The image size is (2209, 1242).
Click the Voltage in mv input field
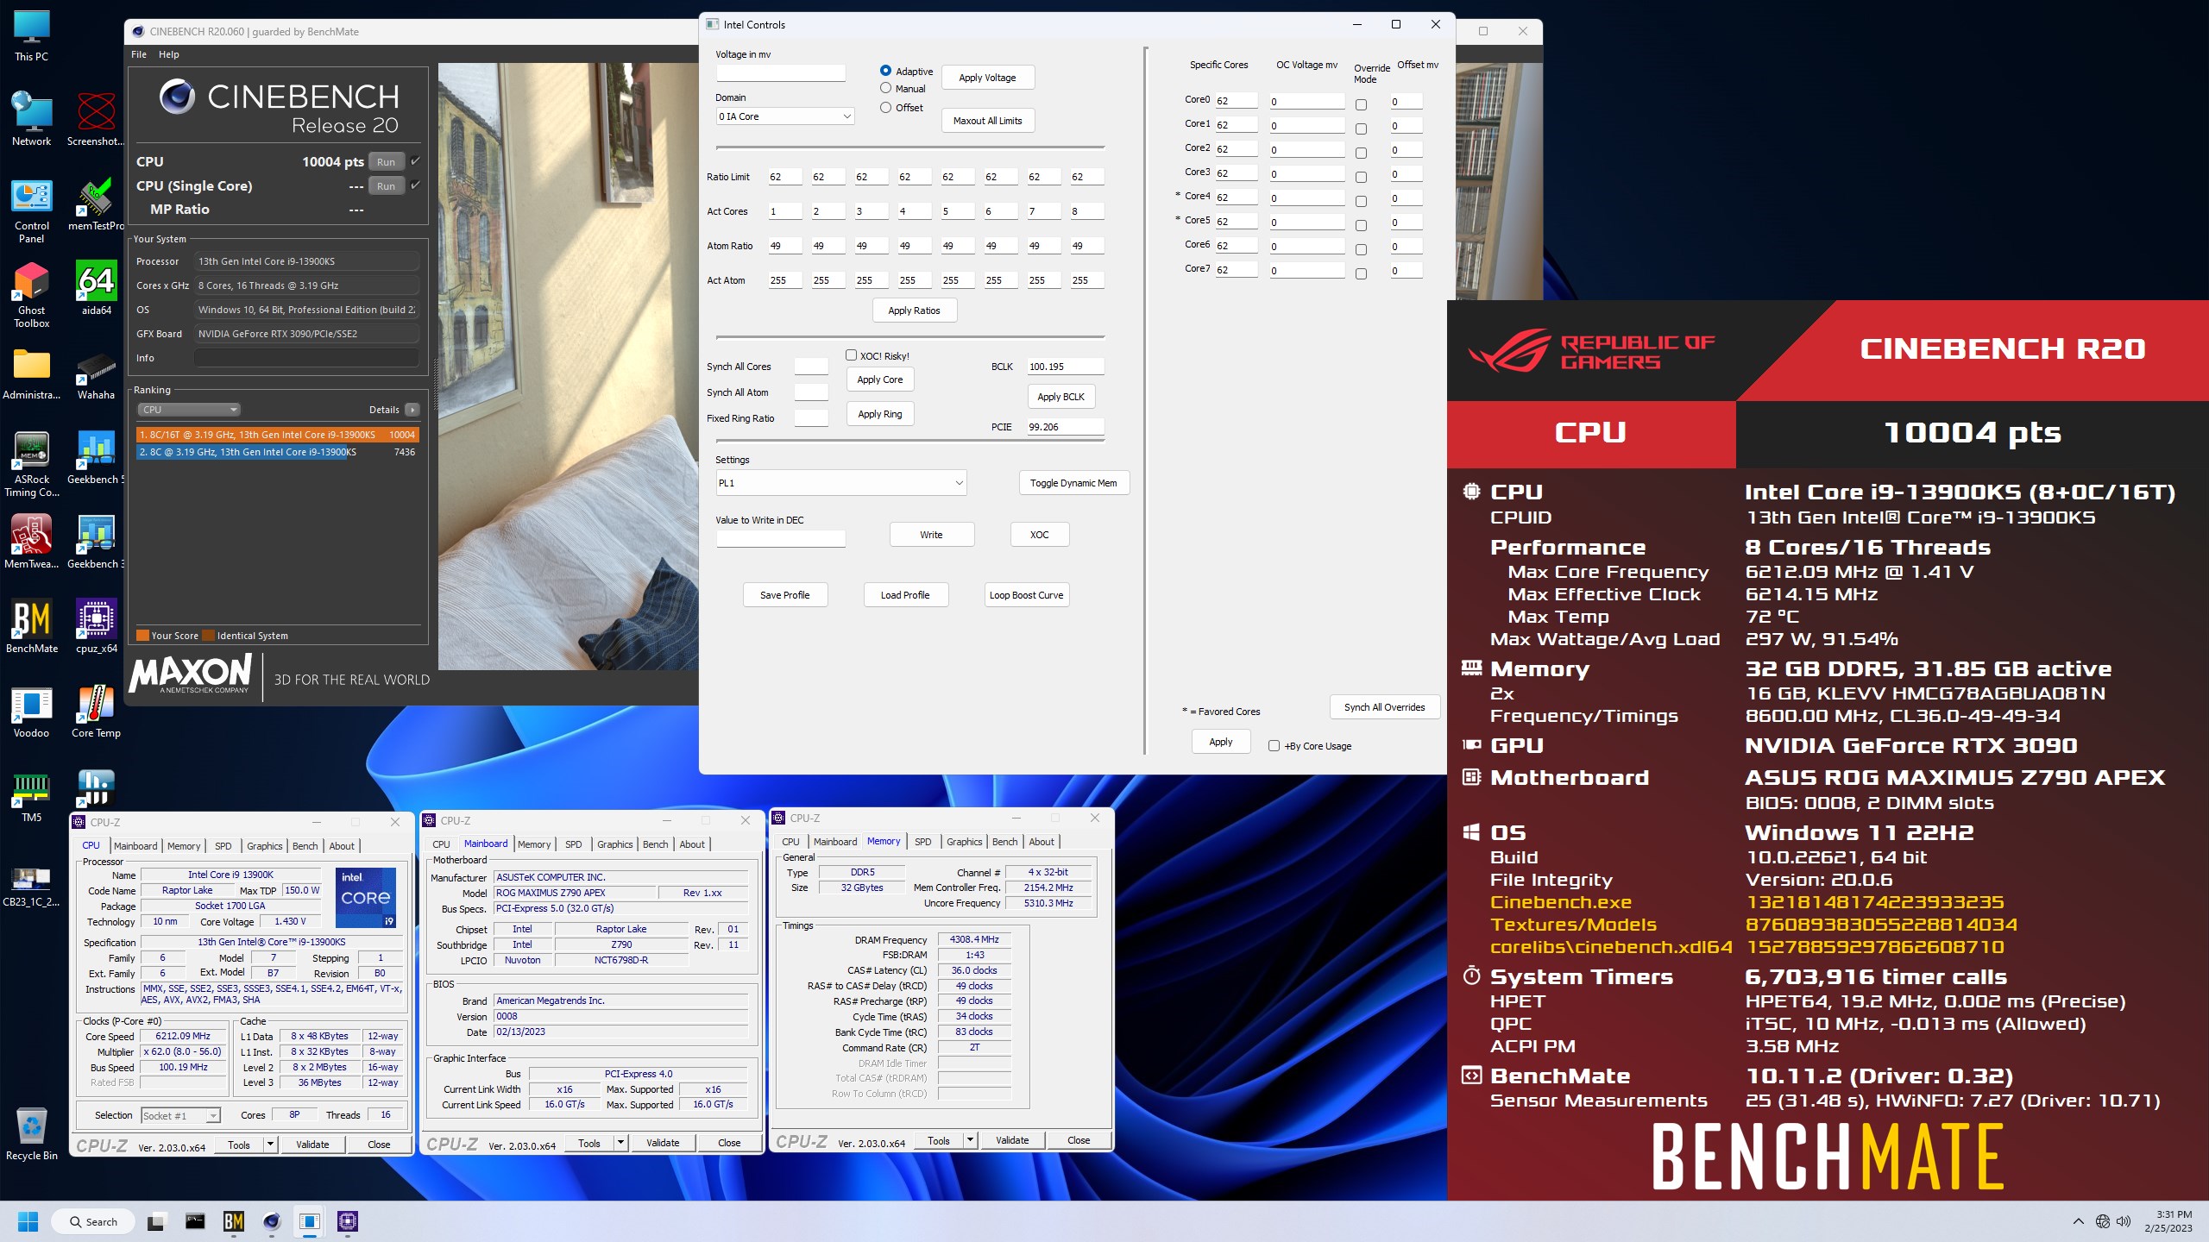[781, 73]
